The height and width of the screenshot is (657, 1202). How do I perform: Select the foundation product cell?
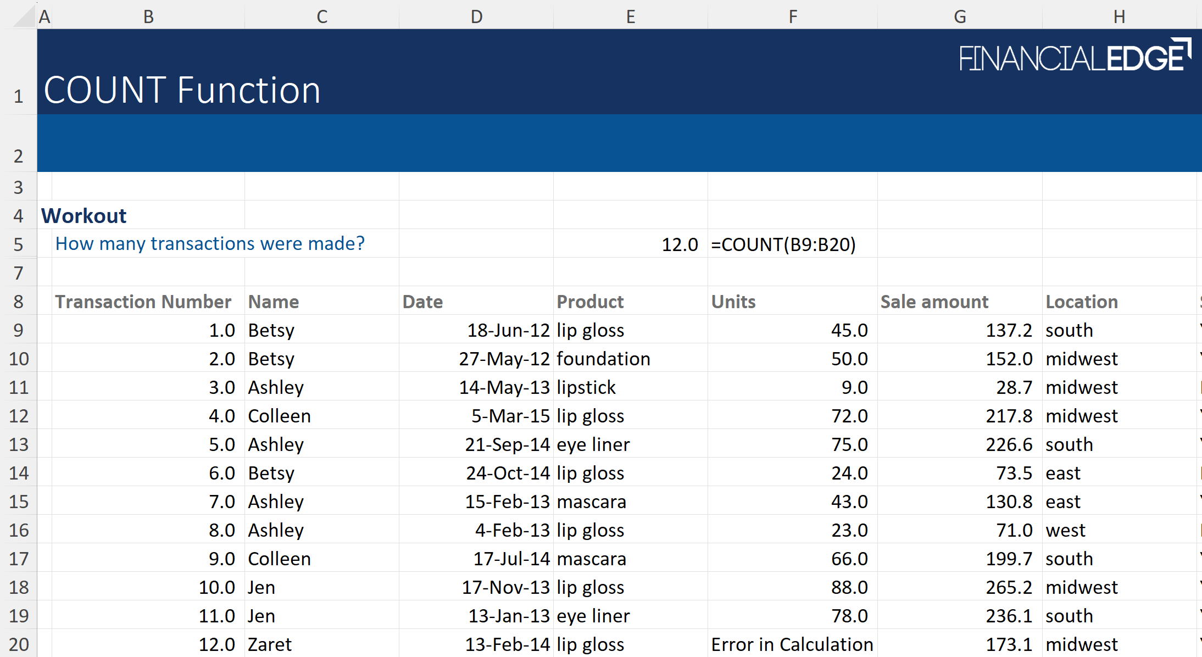pos(603,358)
